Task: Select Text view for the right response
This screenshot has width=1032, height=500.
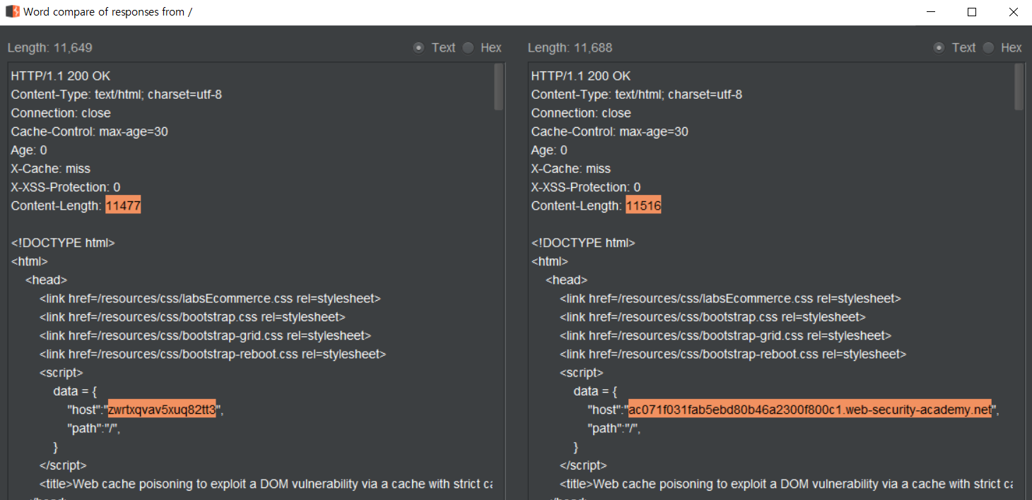Action: pos(939,47)
